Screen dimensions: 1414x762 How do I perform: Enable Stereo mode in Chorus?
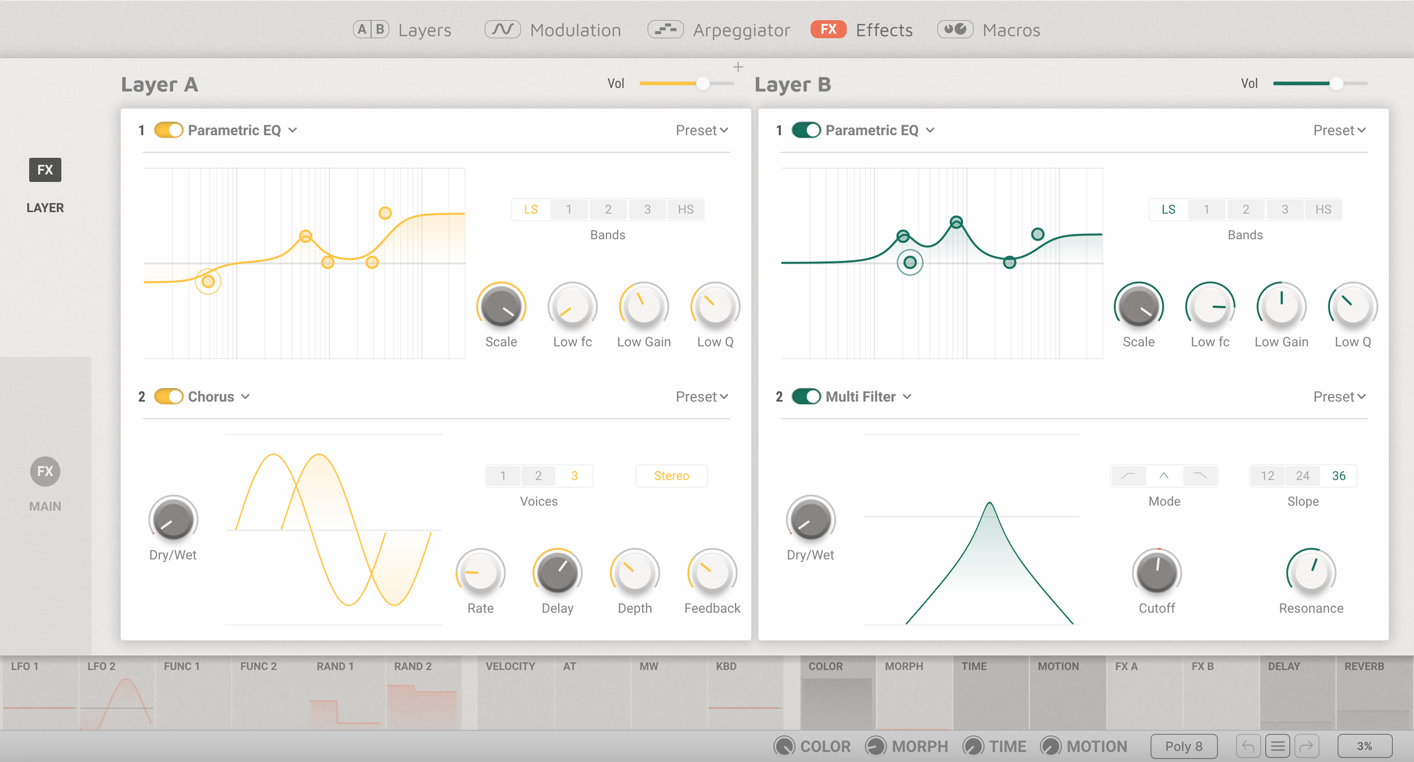(x=671, y=475)
